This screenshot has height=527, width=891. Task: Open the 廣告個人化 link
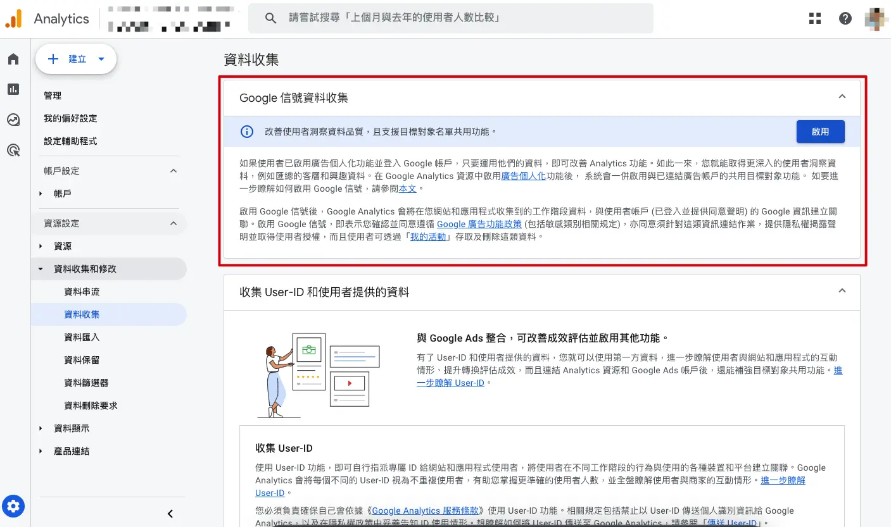(523, 176)
